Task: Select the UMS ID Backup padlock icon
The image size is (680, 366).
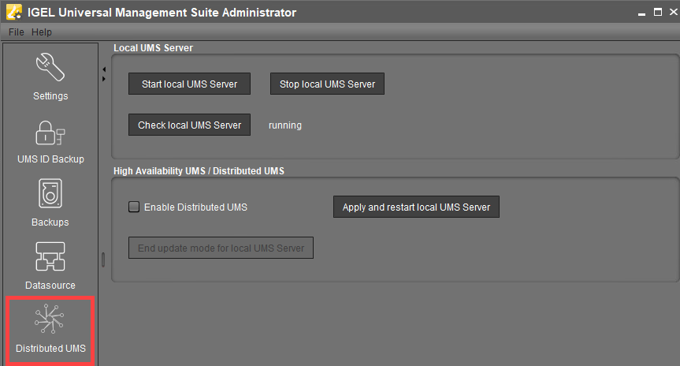Action: pyautogui.click(x=50, y=133)
